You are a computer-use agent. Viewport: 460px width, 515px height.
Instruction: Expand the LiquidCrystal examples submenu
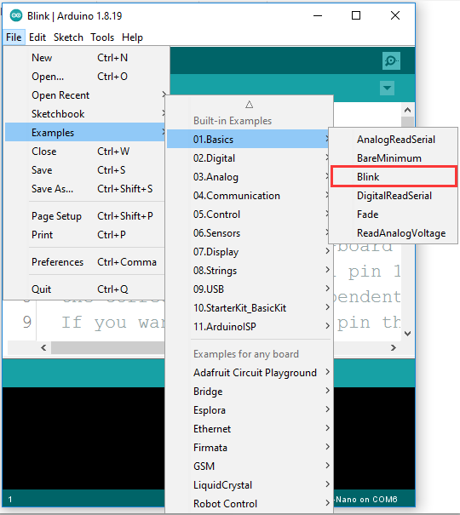click(x=249, y=485)
